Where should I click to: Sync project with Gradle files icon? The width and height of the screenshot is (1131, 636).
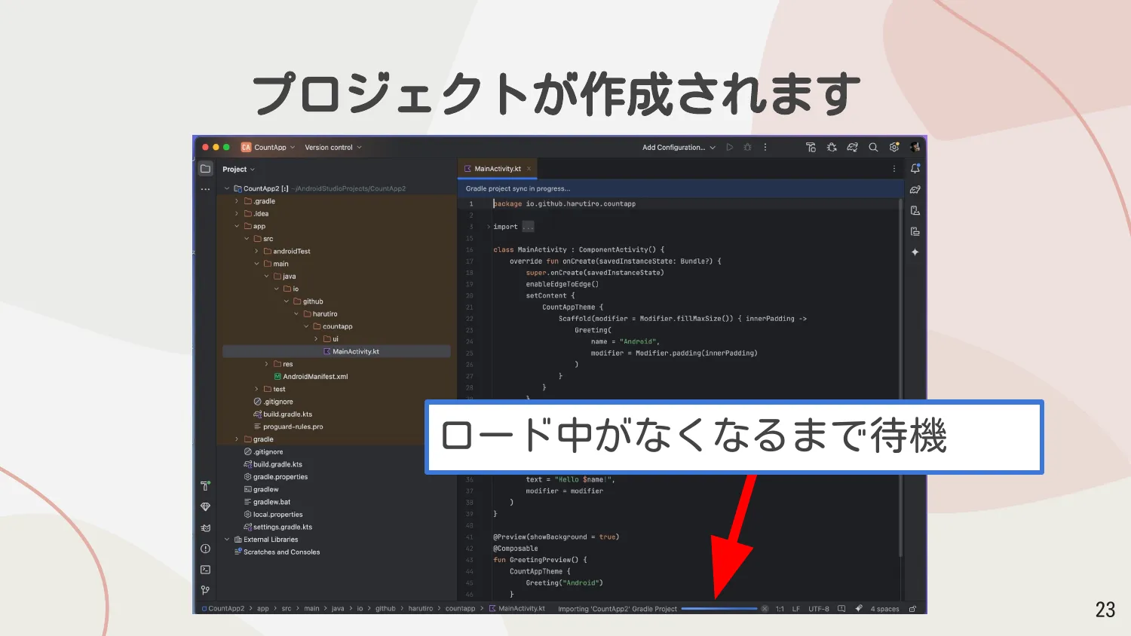tap(852, 147)
